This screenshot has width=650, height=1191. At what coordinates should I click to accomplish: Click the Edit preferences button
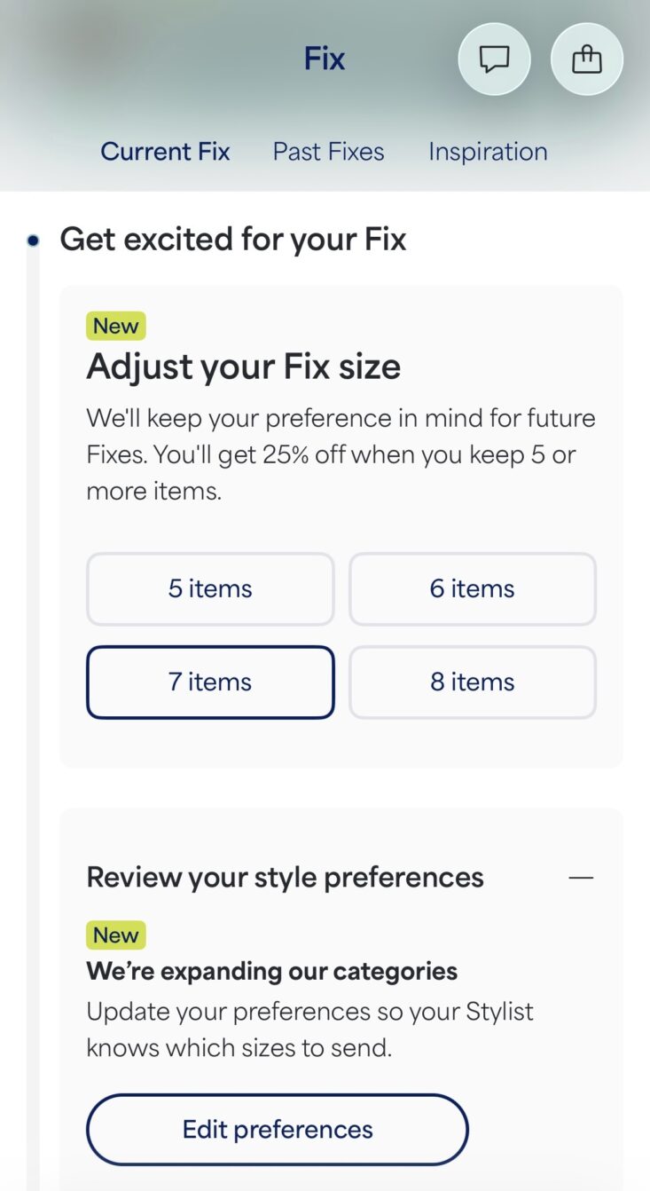click(277, 1129)
